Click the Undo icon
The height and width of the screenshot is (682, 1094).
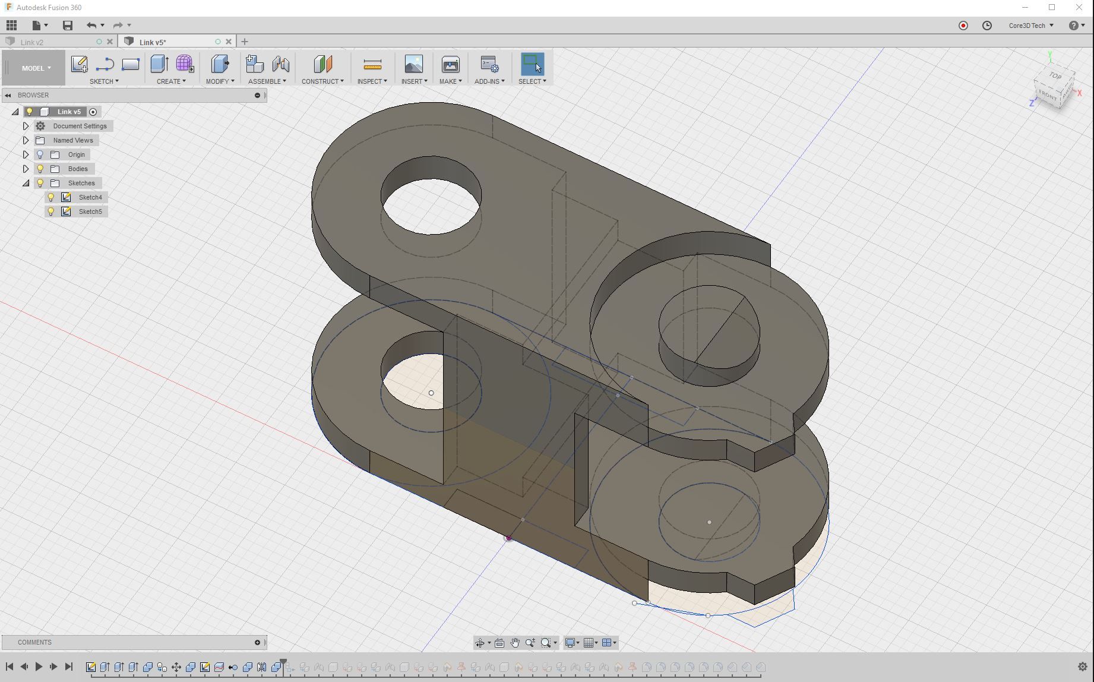tap(91, 25)
